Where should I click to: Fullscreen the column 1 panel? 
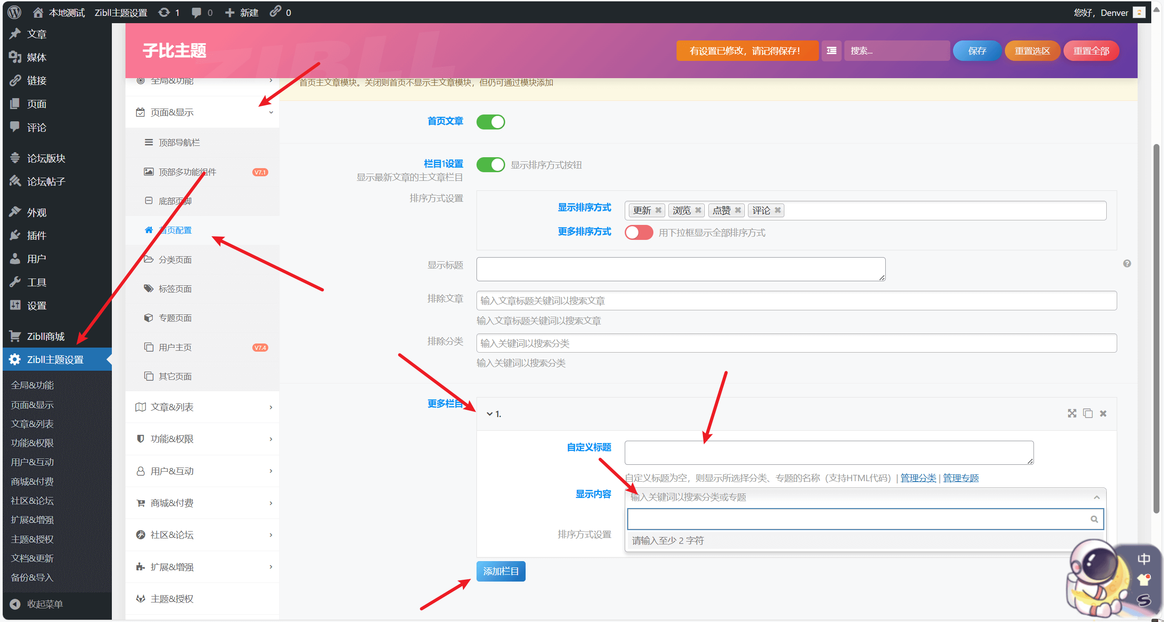pyautogui.click(x=1072, y=413)
